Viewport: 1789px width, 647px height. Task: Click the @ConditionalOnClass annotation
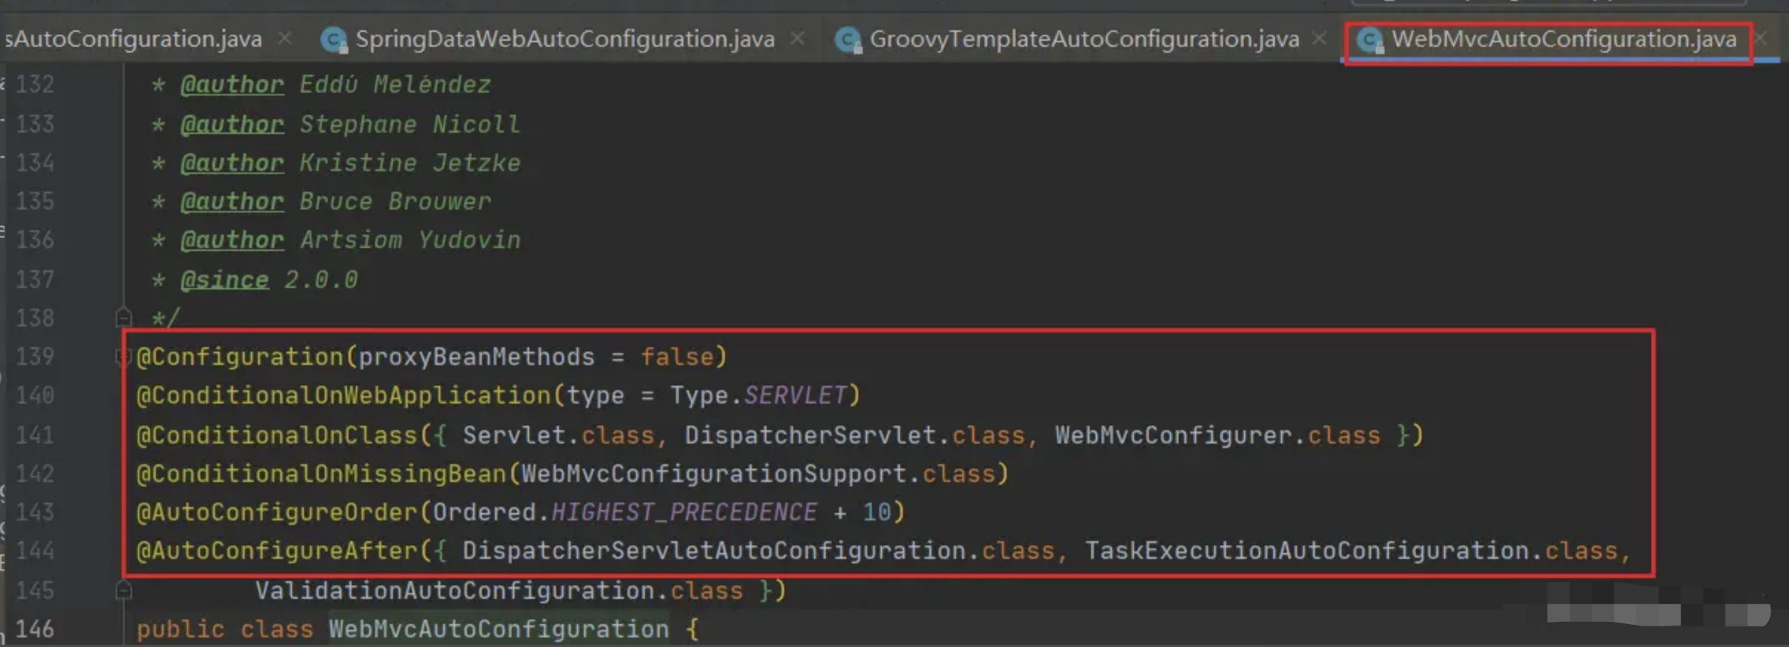pyautogui.click(x=277, y=435)
